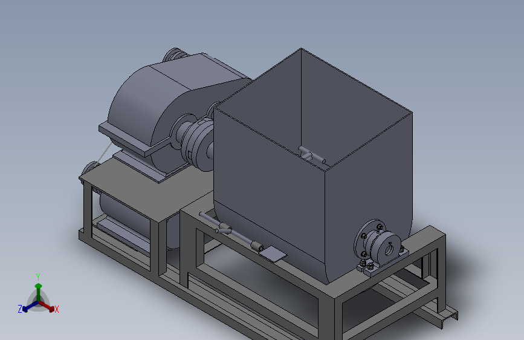Select the paddle shaft inside the hopper
This screenshot has width=524, height=340.
[x=311, y=155]
